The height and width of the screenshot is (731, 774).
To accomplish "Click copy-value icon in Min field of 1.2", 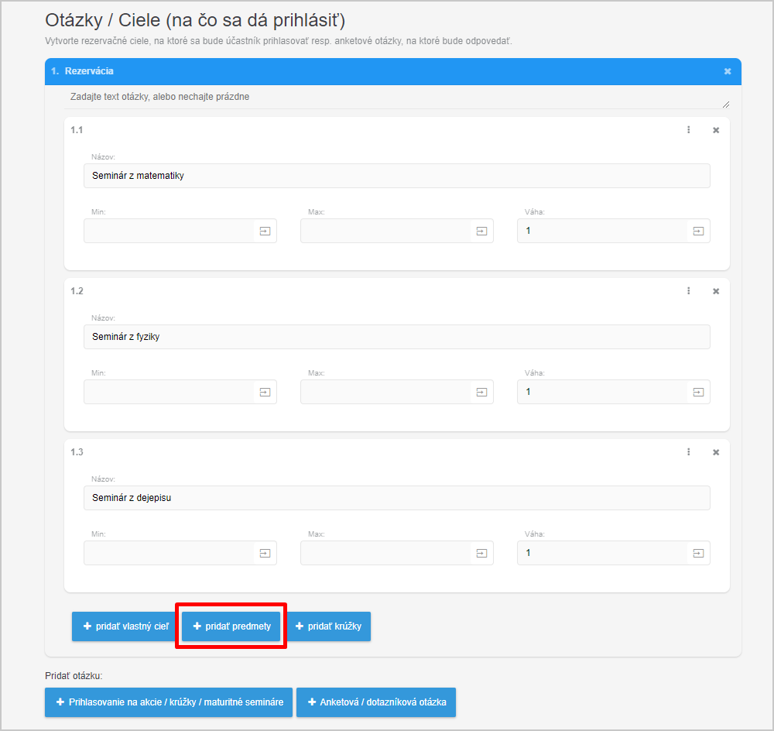I will pos(265,392).
